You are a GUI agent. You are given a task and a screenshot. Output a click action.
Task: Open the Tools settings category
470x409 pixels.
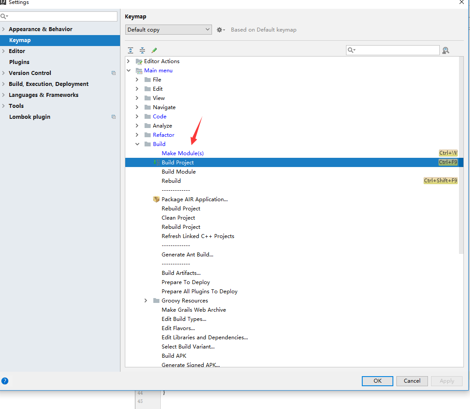(x=16, y=106)
